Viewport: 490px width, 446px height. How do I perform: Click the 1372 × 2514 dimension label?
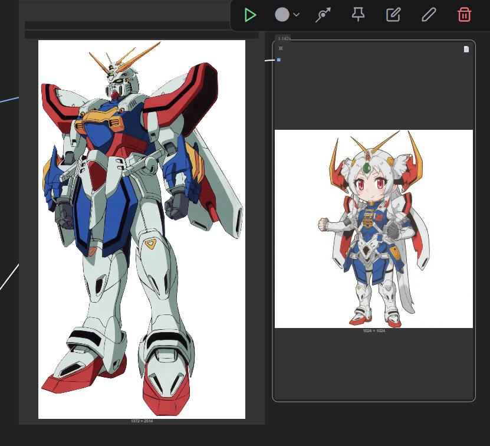point(142,421)
